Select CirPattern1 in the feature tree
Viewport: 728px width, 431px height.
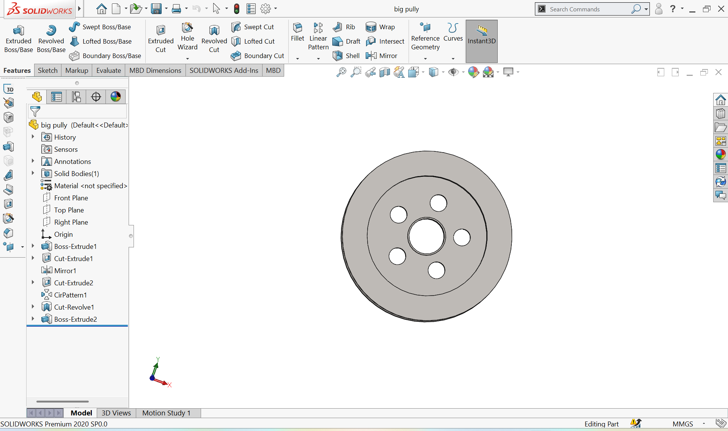[70, 295]
